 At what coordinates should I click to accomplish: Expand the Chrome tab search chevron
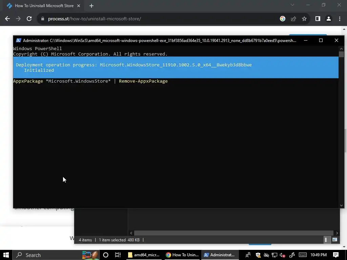(292, 5)
